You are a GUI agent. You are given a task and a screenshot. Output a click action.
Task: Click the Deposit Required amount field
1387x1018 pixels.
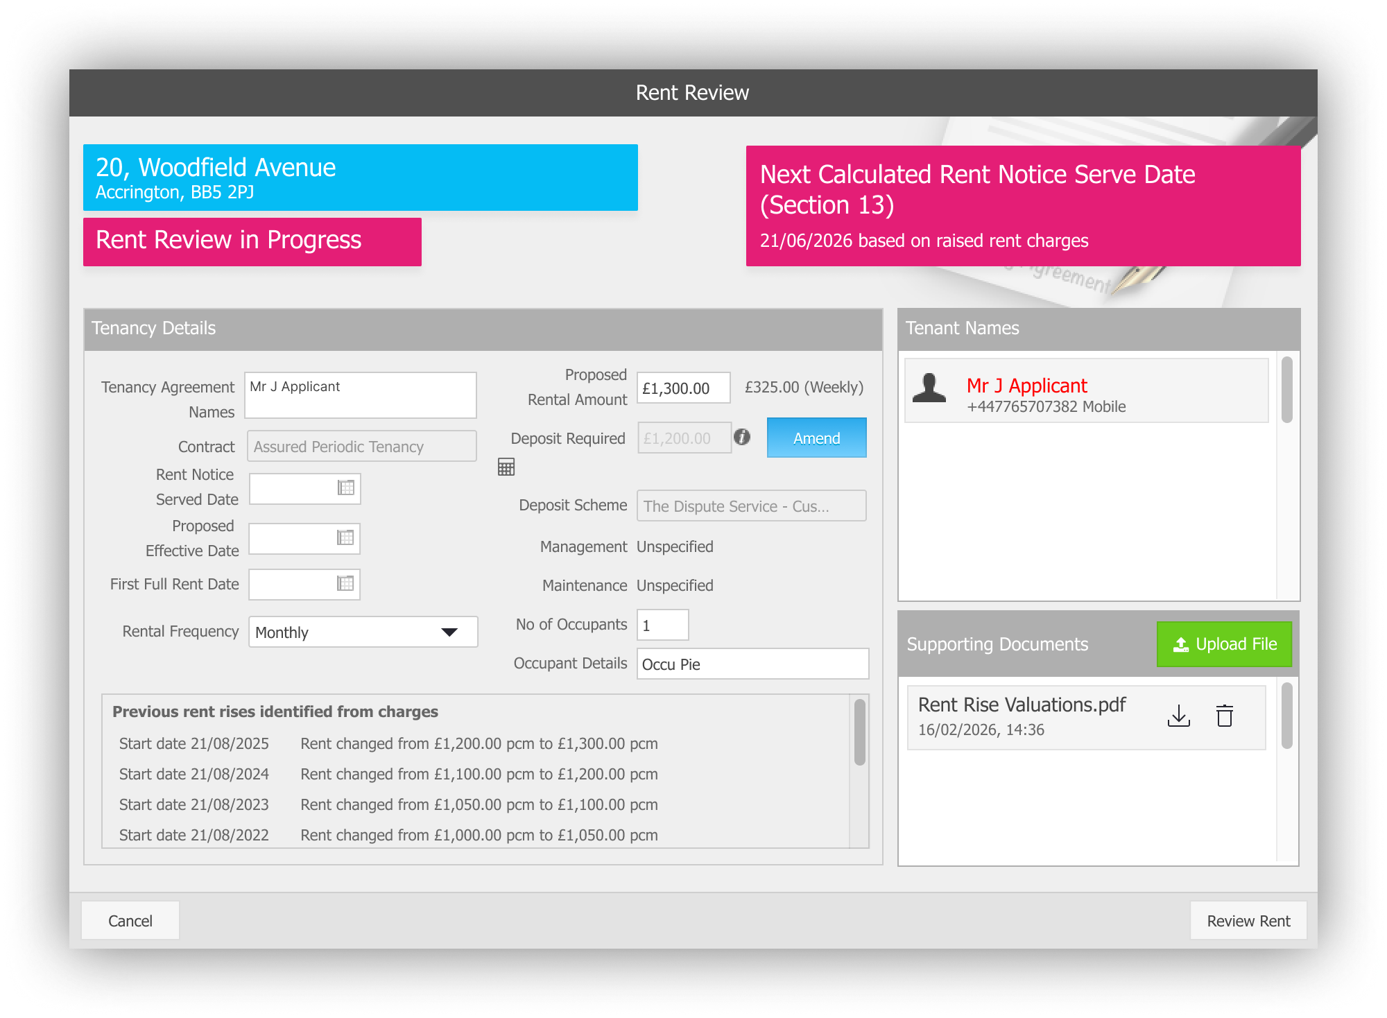tap(684, 438)
